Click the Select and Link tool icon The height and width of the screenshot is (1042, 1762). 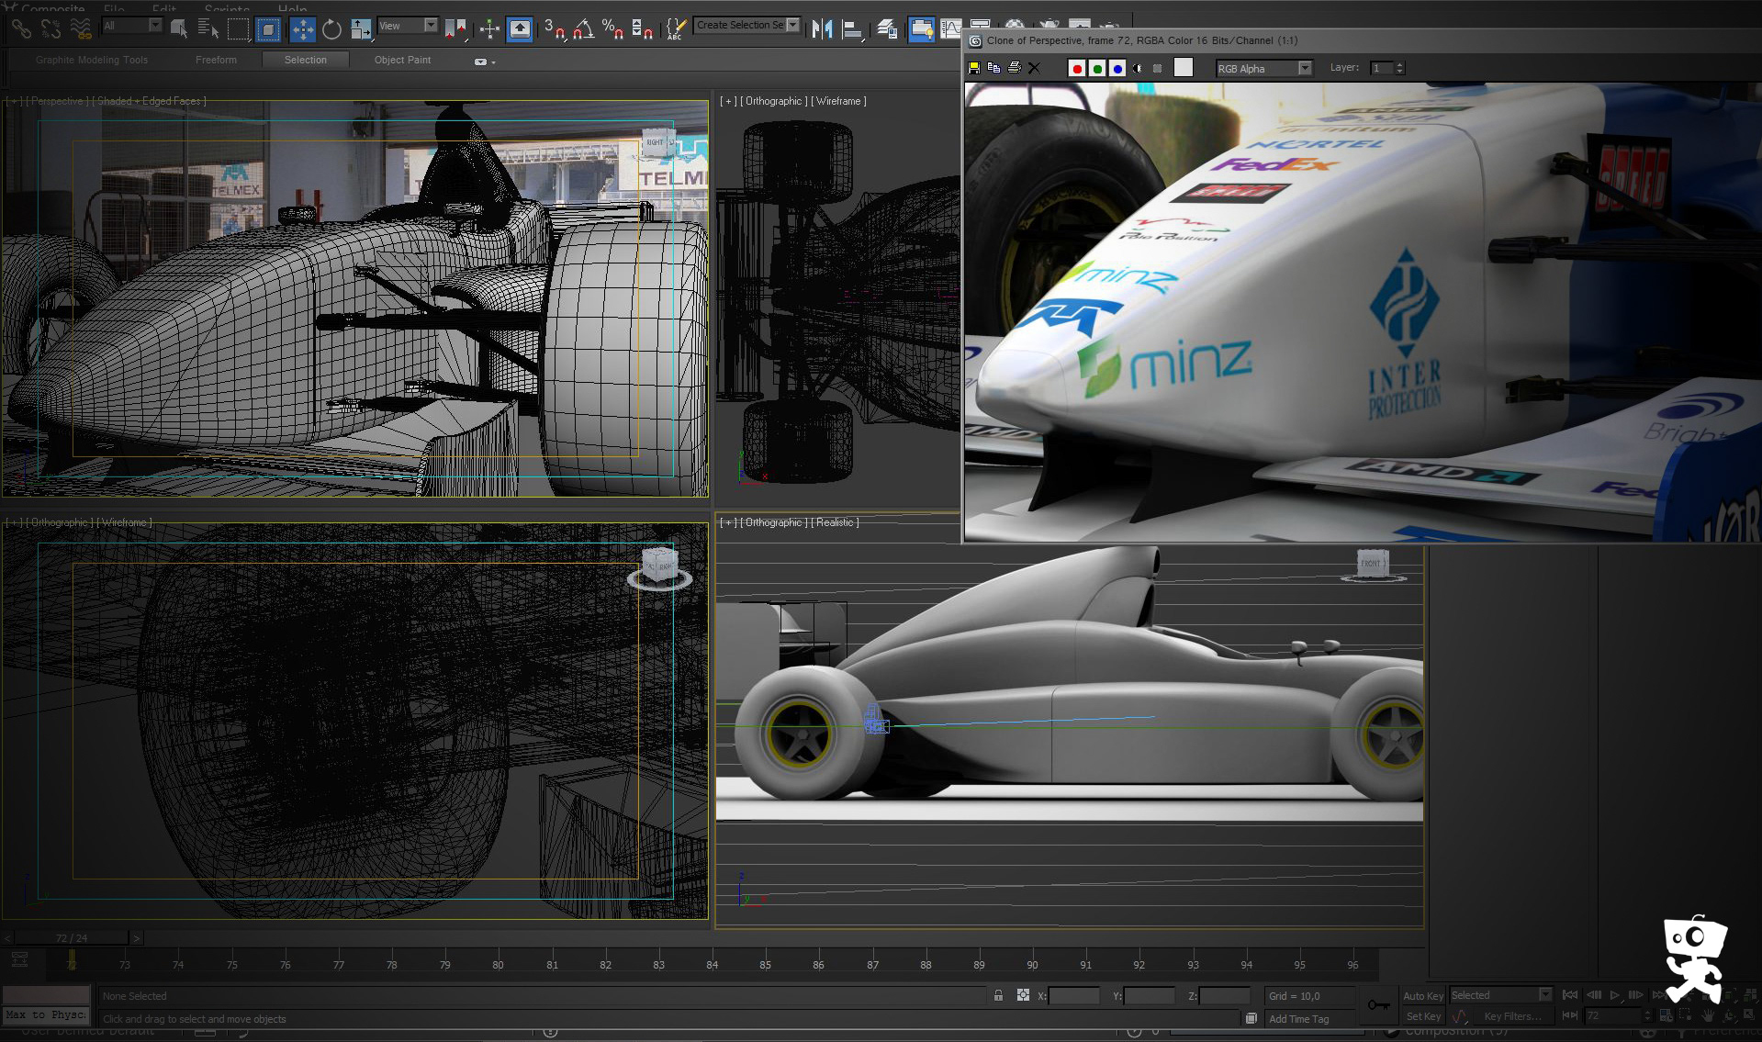21,29
